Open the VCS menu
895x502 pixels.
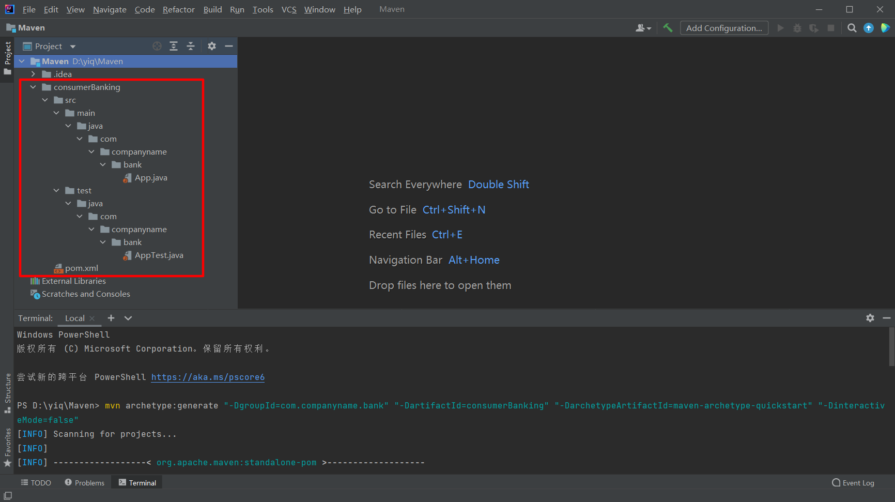pyautogui.click(x=289, y=9)
